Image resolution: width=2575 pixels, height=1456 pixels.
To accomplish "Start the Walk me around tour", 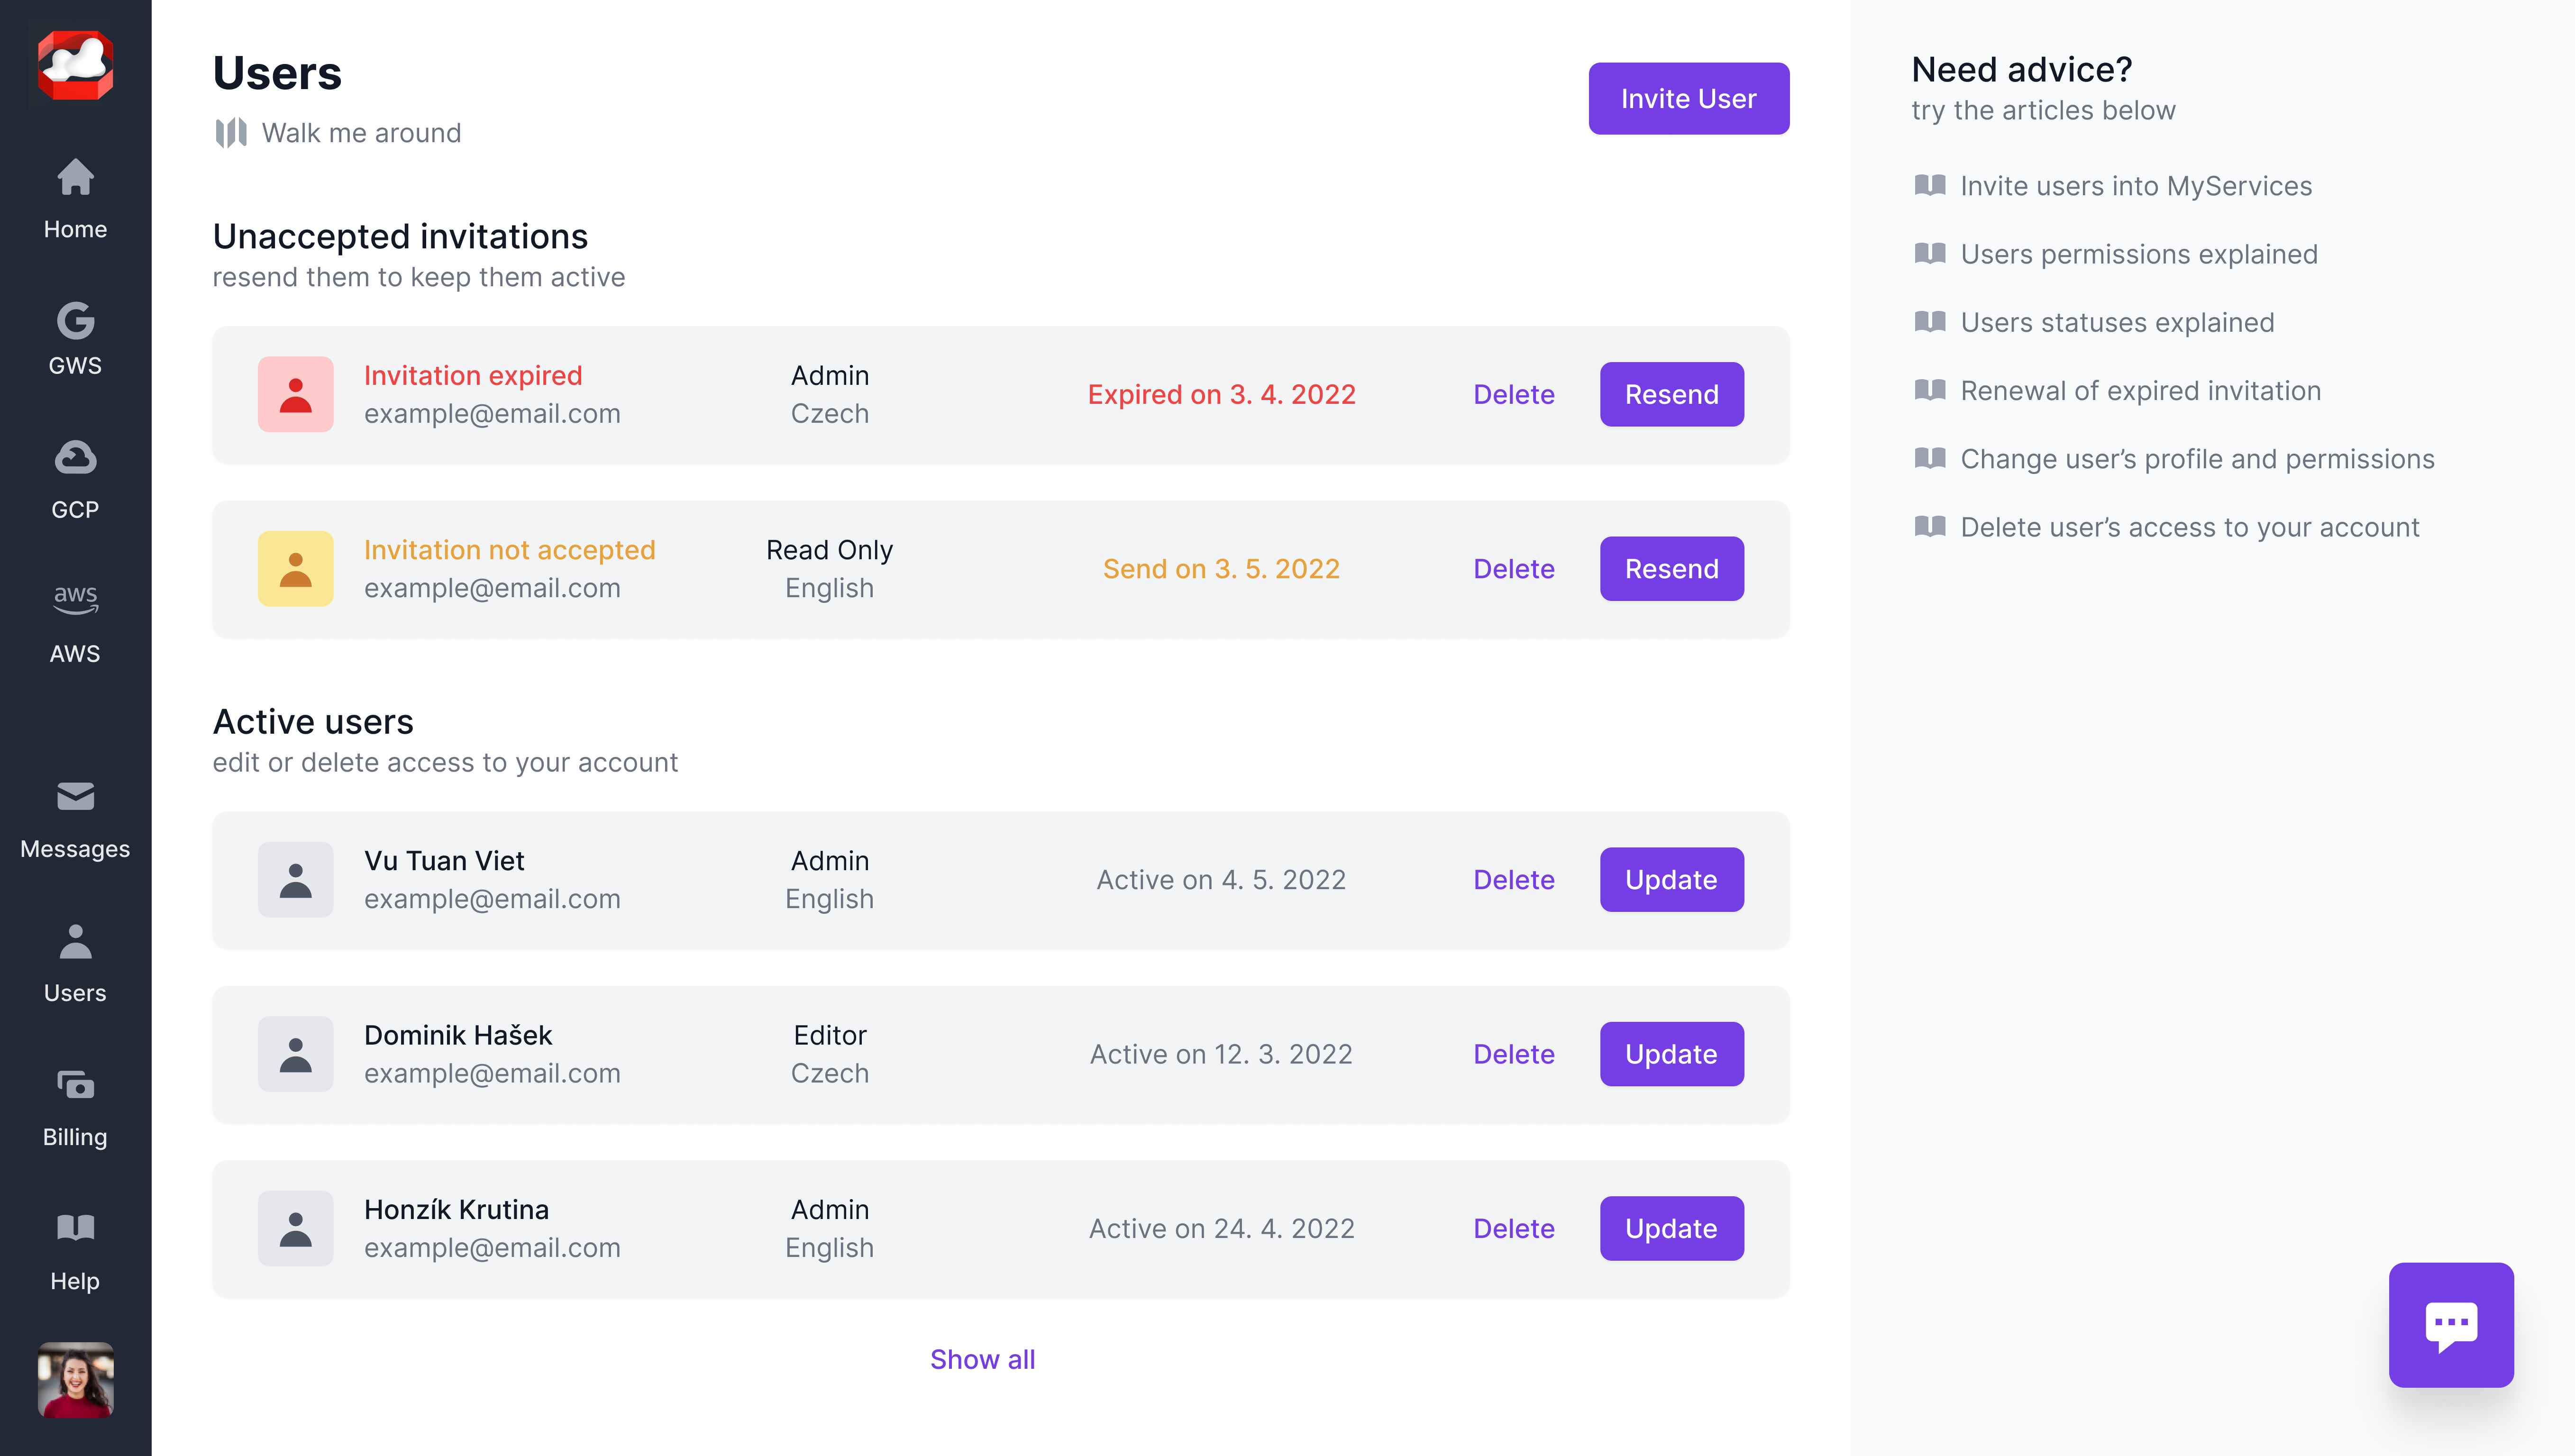I will point(361,133).
